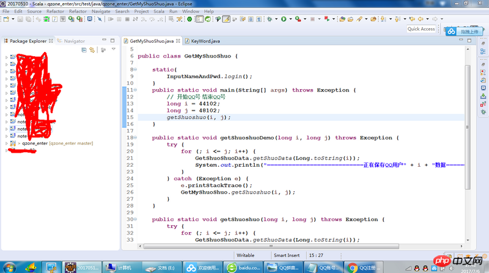Open the Scala menu
The width and height of the screenshot is (489, 273).
tap(159, 11)
